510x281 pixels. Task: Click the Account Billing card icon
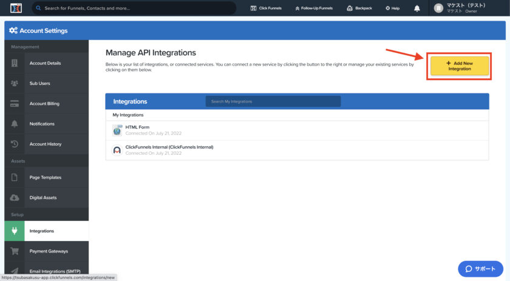[x=15, y=103]
